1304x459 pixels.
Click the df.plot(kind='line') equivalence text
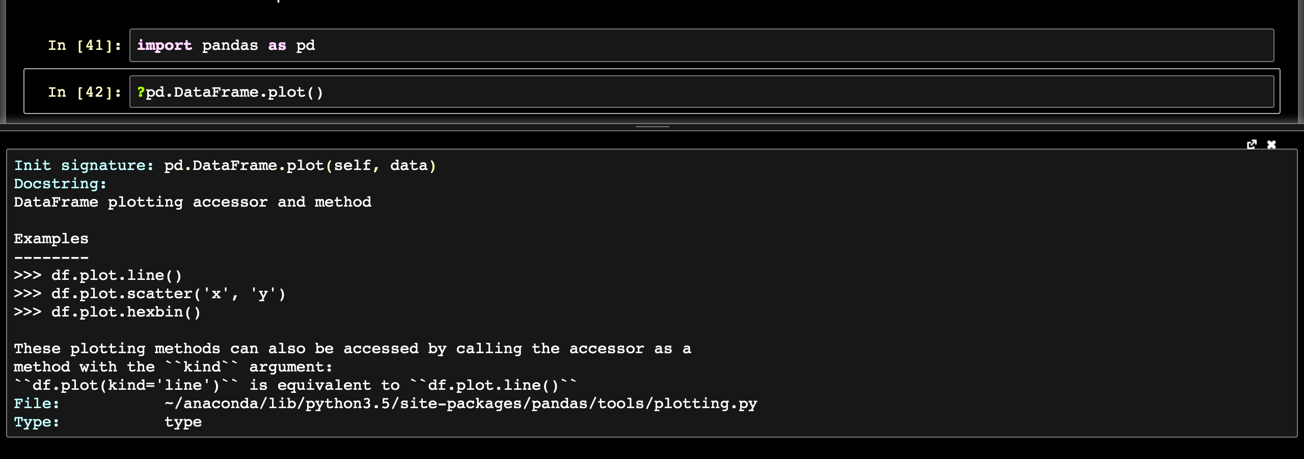126,385
